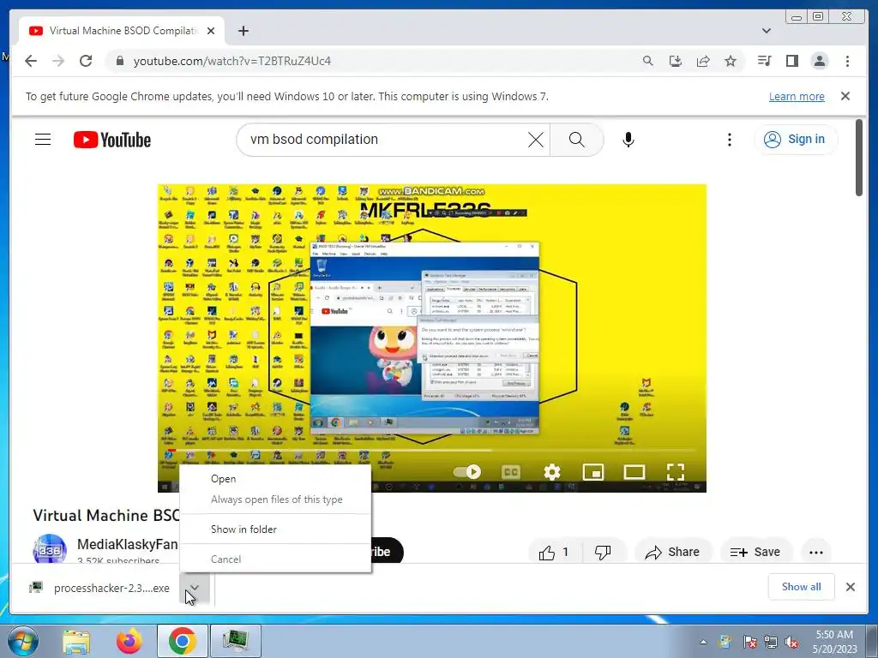The height and width of the screenshot is (658, 878).
Task: Go to YouTube home via logo
Action: click(112, 140)
